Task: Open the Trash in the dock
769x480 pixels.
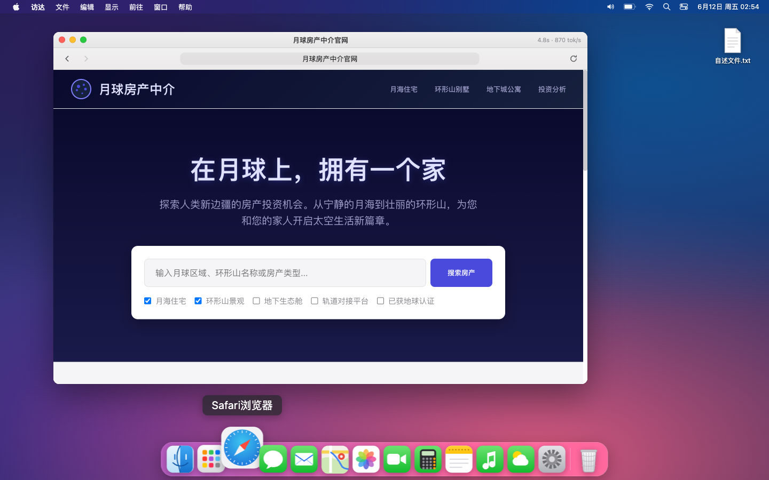Action: point(588,459)
